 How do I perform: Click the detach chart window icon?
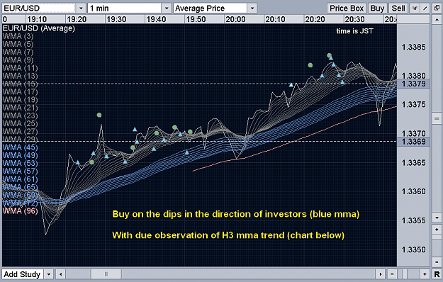point(437,9)
